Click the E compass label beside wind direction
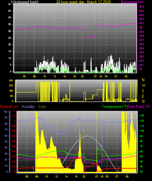 (x=143, y=96)
